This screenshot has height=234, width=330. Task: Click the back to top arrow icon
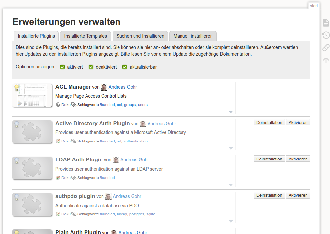(x=326, y=60)
